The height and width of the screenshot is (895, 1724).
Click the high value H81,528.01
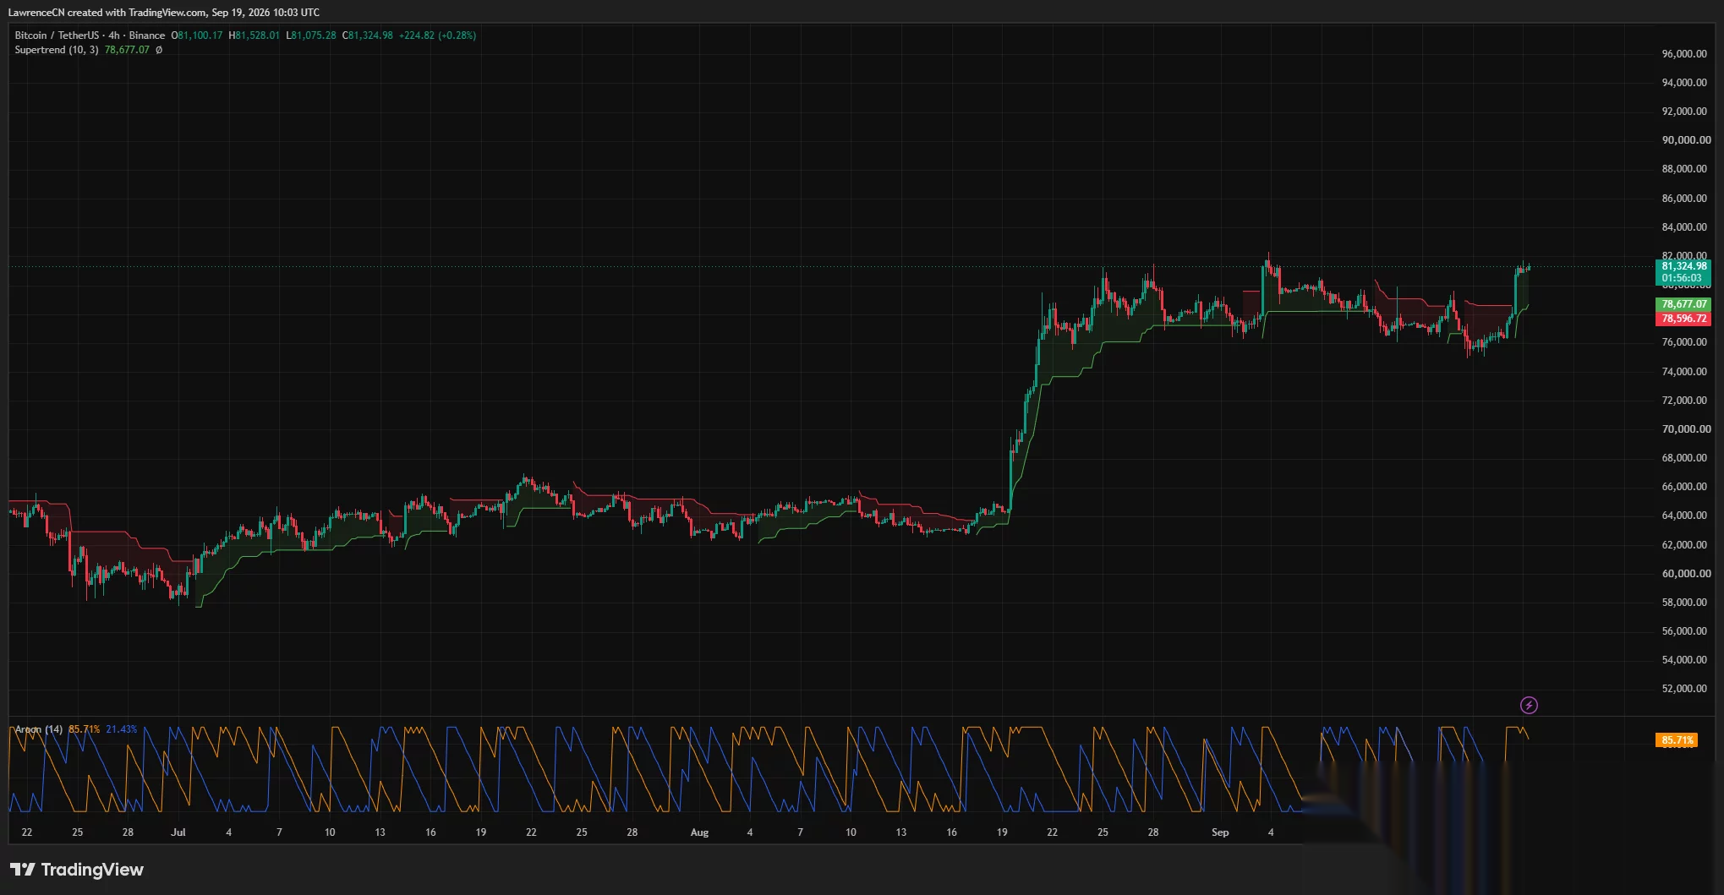pos(254,35)
